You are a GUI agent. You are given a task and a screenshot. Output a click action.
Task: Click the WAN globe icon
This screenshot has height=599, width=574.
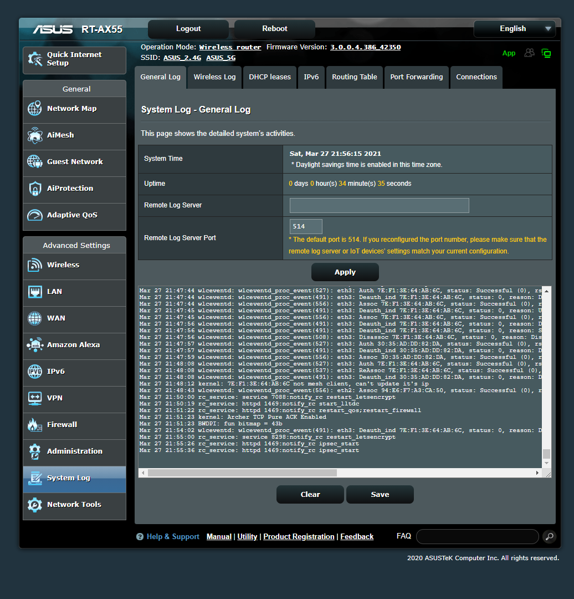coord(35,318)
